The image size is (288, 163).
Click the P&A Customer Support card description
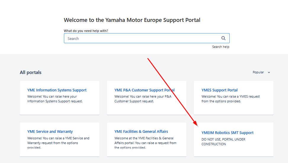[x=143, y=99]
